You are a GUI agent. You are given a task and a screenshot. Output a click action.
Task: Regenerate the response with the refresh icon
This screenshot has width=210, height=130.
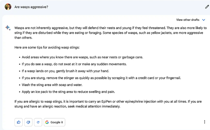[x=38, y=122]
